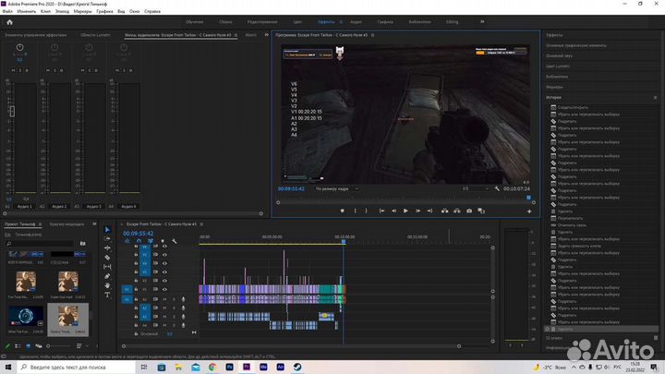
Task: Open program monitor settings wrench
Action: tap(497, 188)
